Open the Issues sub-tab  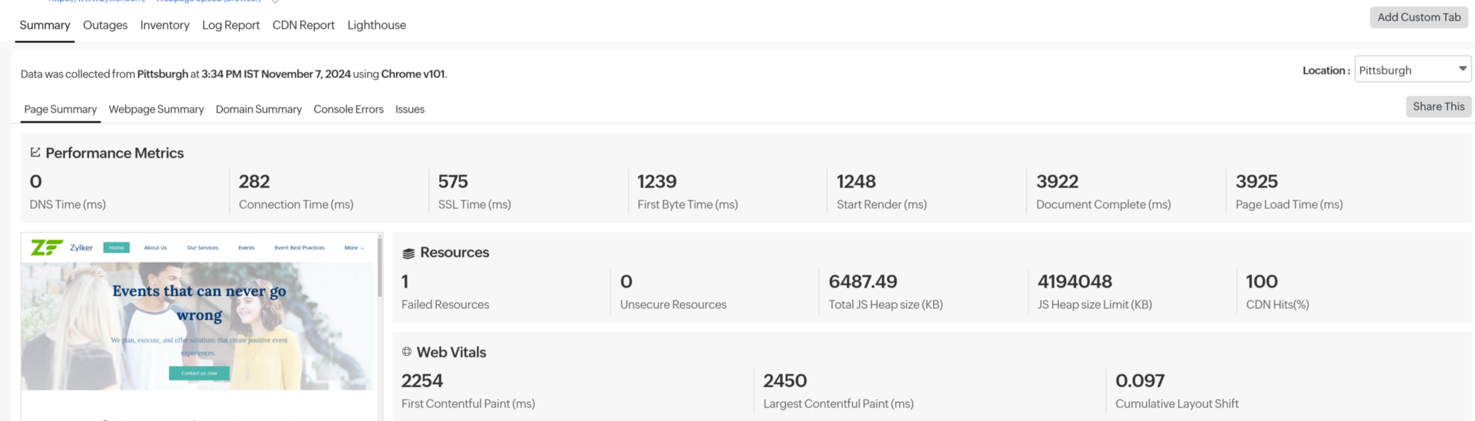click(409, 109)
